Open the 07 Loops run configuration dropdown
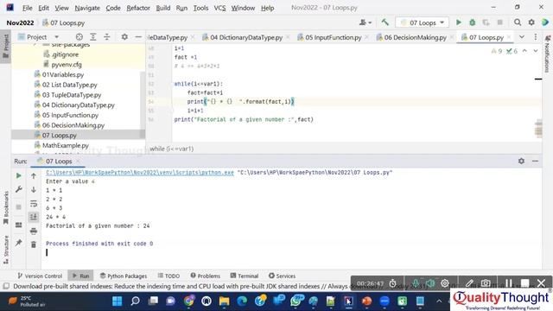 pyautogui.click(x=423, y=22)
